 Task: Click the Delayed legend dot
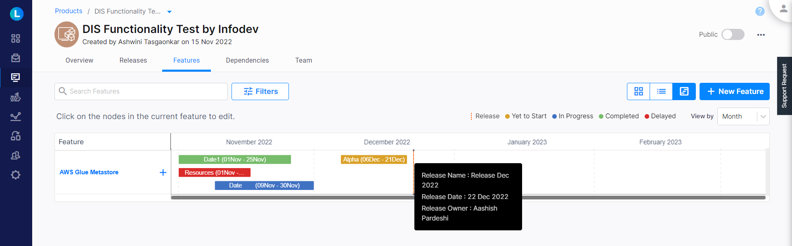[647, 117]
